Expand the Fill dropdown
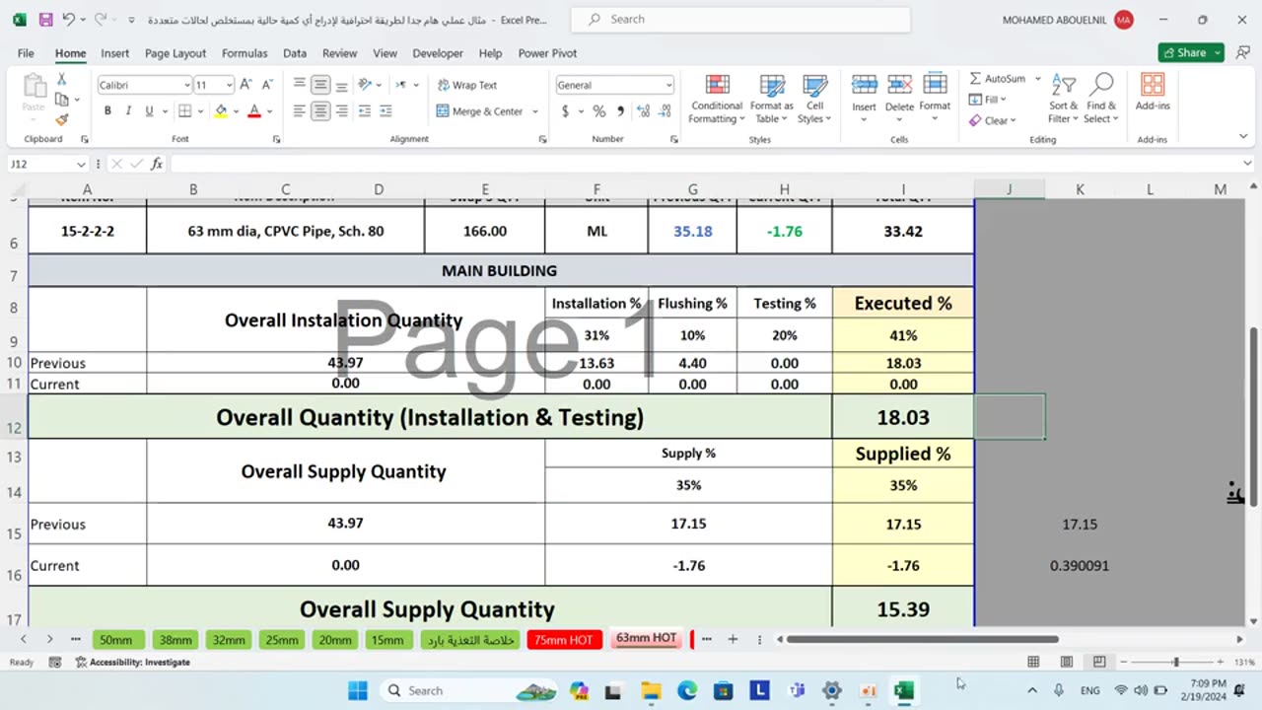 [x=1003, y=100]
